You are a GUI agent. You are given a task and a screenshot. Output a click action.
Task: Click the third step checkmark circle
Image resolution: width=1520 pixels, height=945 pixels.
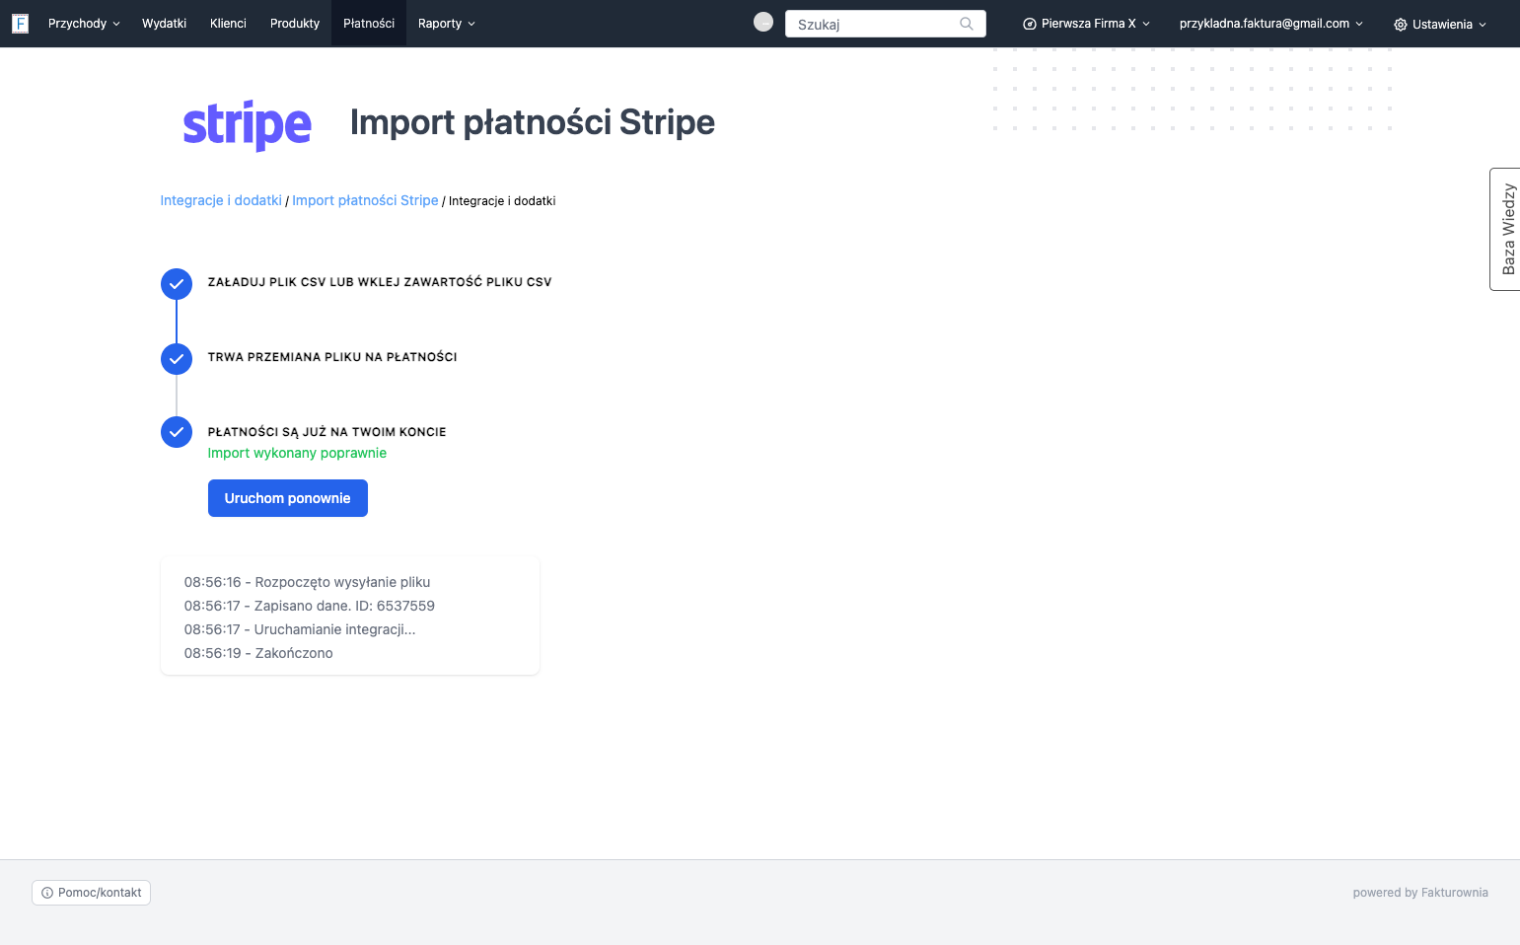click(x=177, y=432)
